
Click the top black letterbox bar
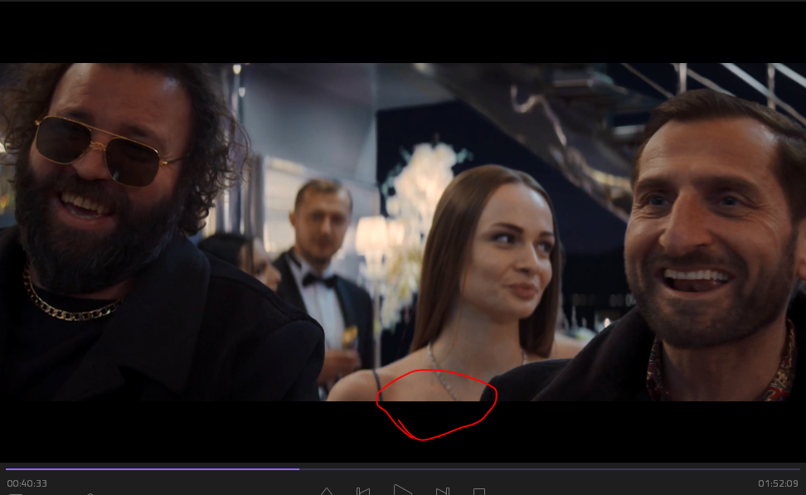tap(403, 32)
